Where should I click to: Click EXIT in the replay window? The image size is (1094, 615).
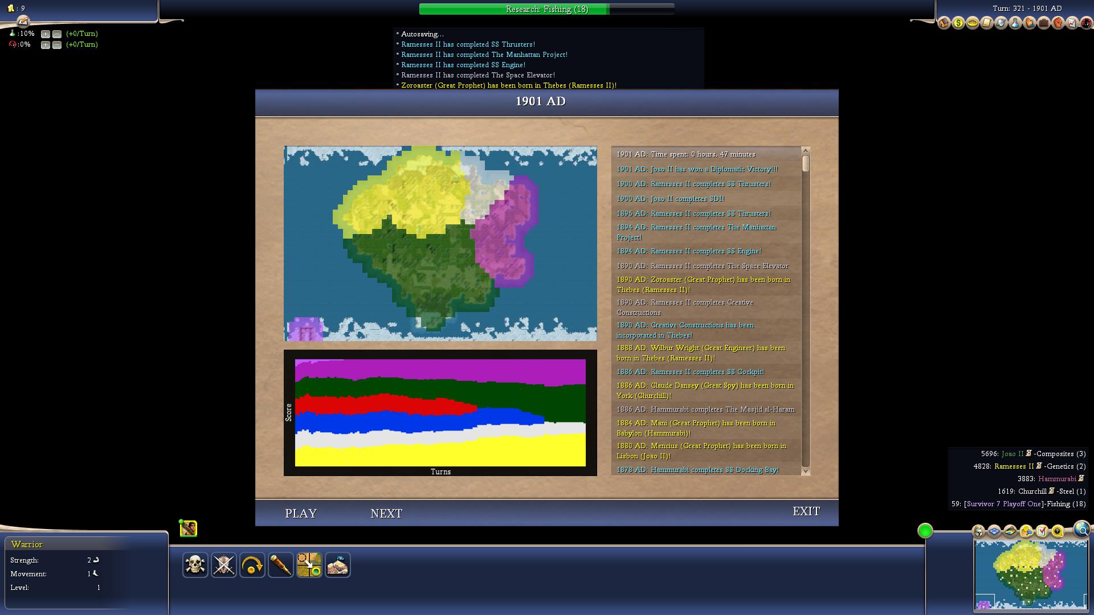806,511
